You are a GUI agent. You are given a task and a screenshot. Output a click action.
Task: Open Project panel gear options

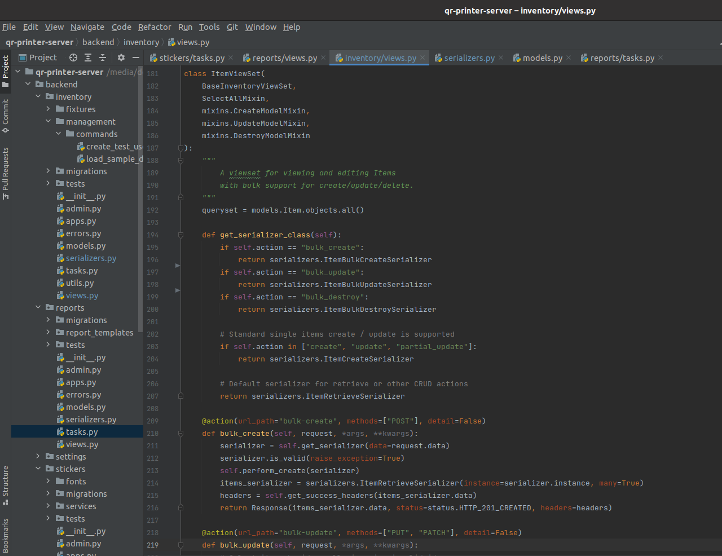(121, 58)
